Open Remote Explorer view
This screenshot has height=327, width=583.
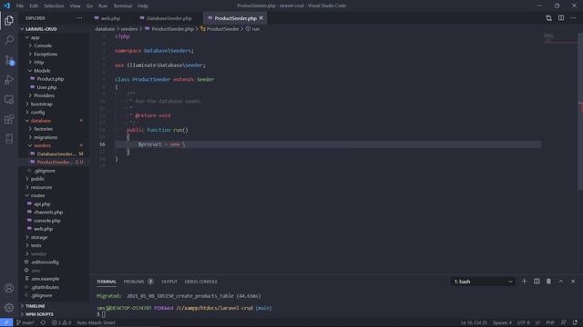9,99
